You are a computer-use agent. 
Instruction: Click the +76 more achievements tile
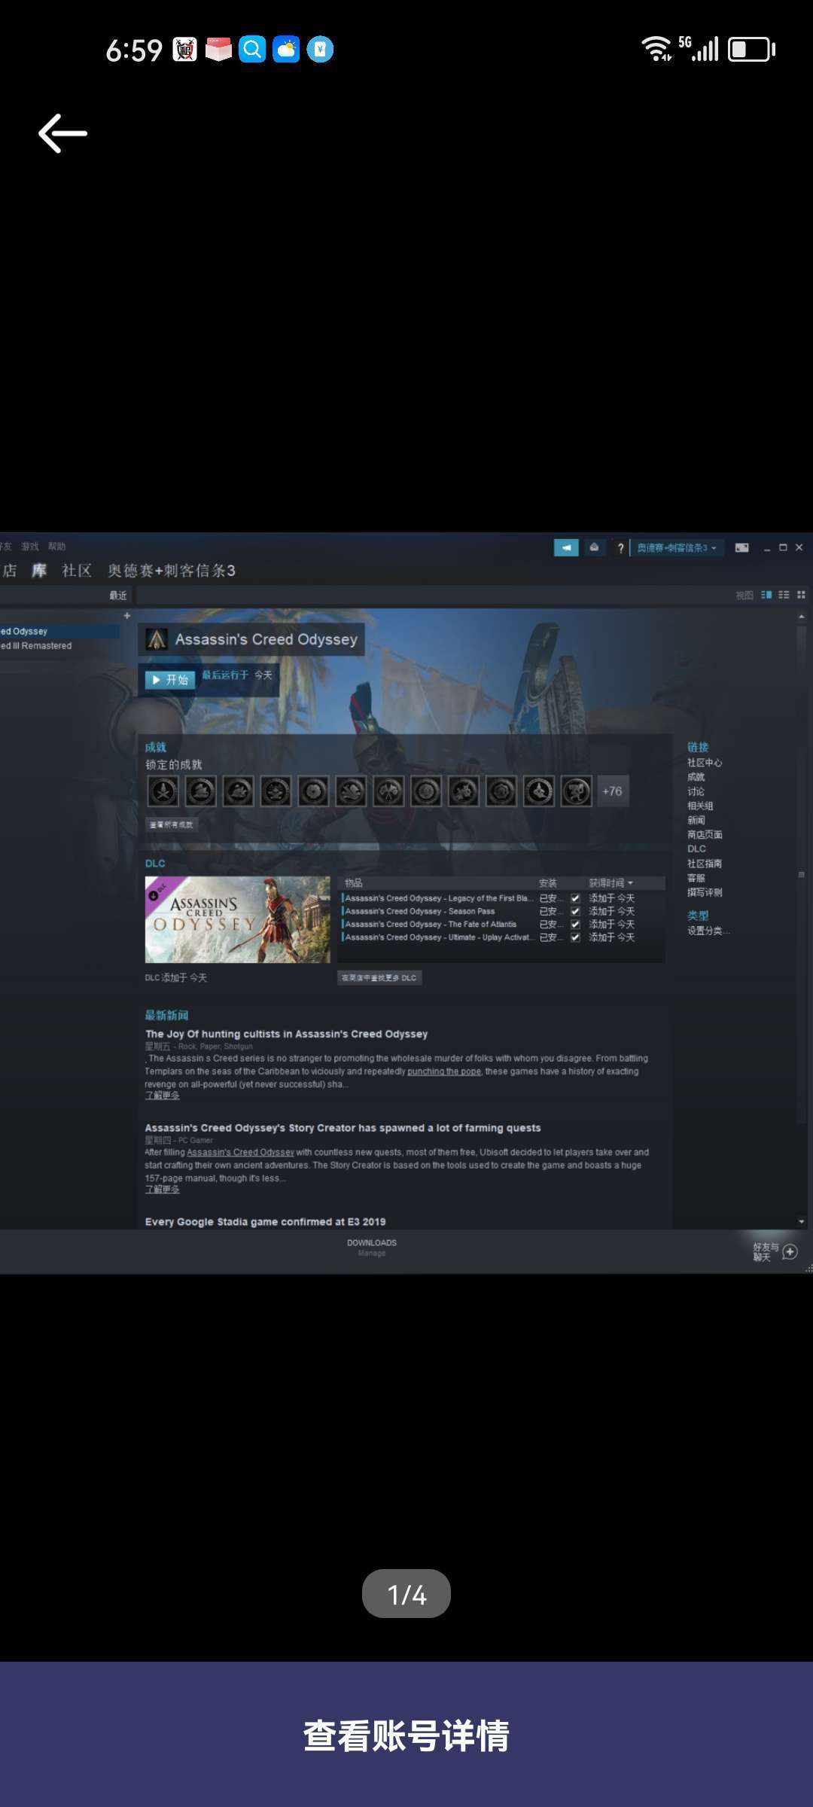613,791
